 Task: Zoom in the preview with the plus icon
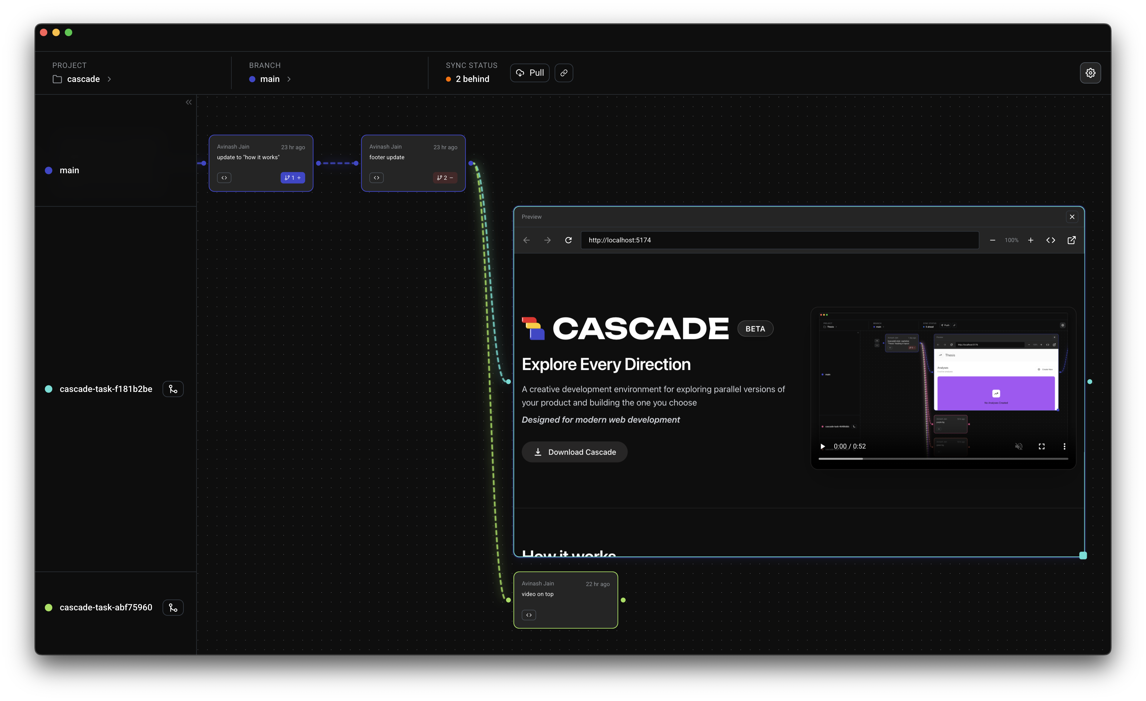coord(1031,240)
